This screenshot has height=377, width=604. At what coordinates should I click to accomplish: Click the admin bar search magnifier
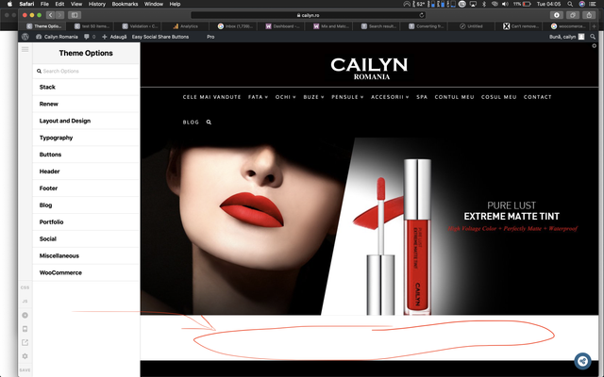tap(593, 37)
